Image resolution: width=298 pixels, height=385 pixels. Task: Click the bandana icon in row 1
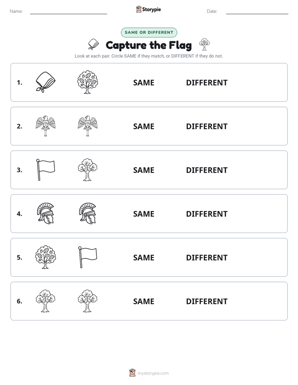45,82
